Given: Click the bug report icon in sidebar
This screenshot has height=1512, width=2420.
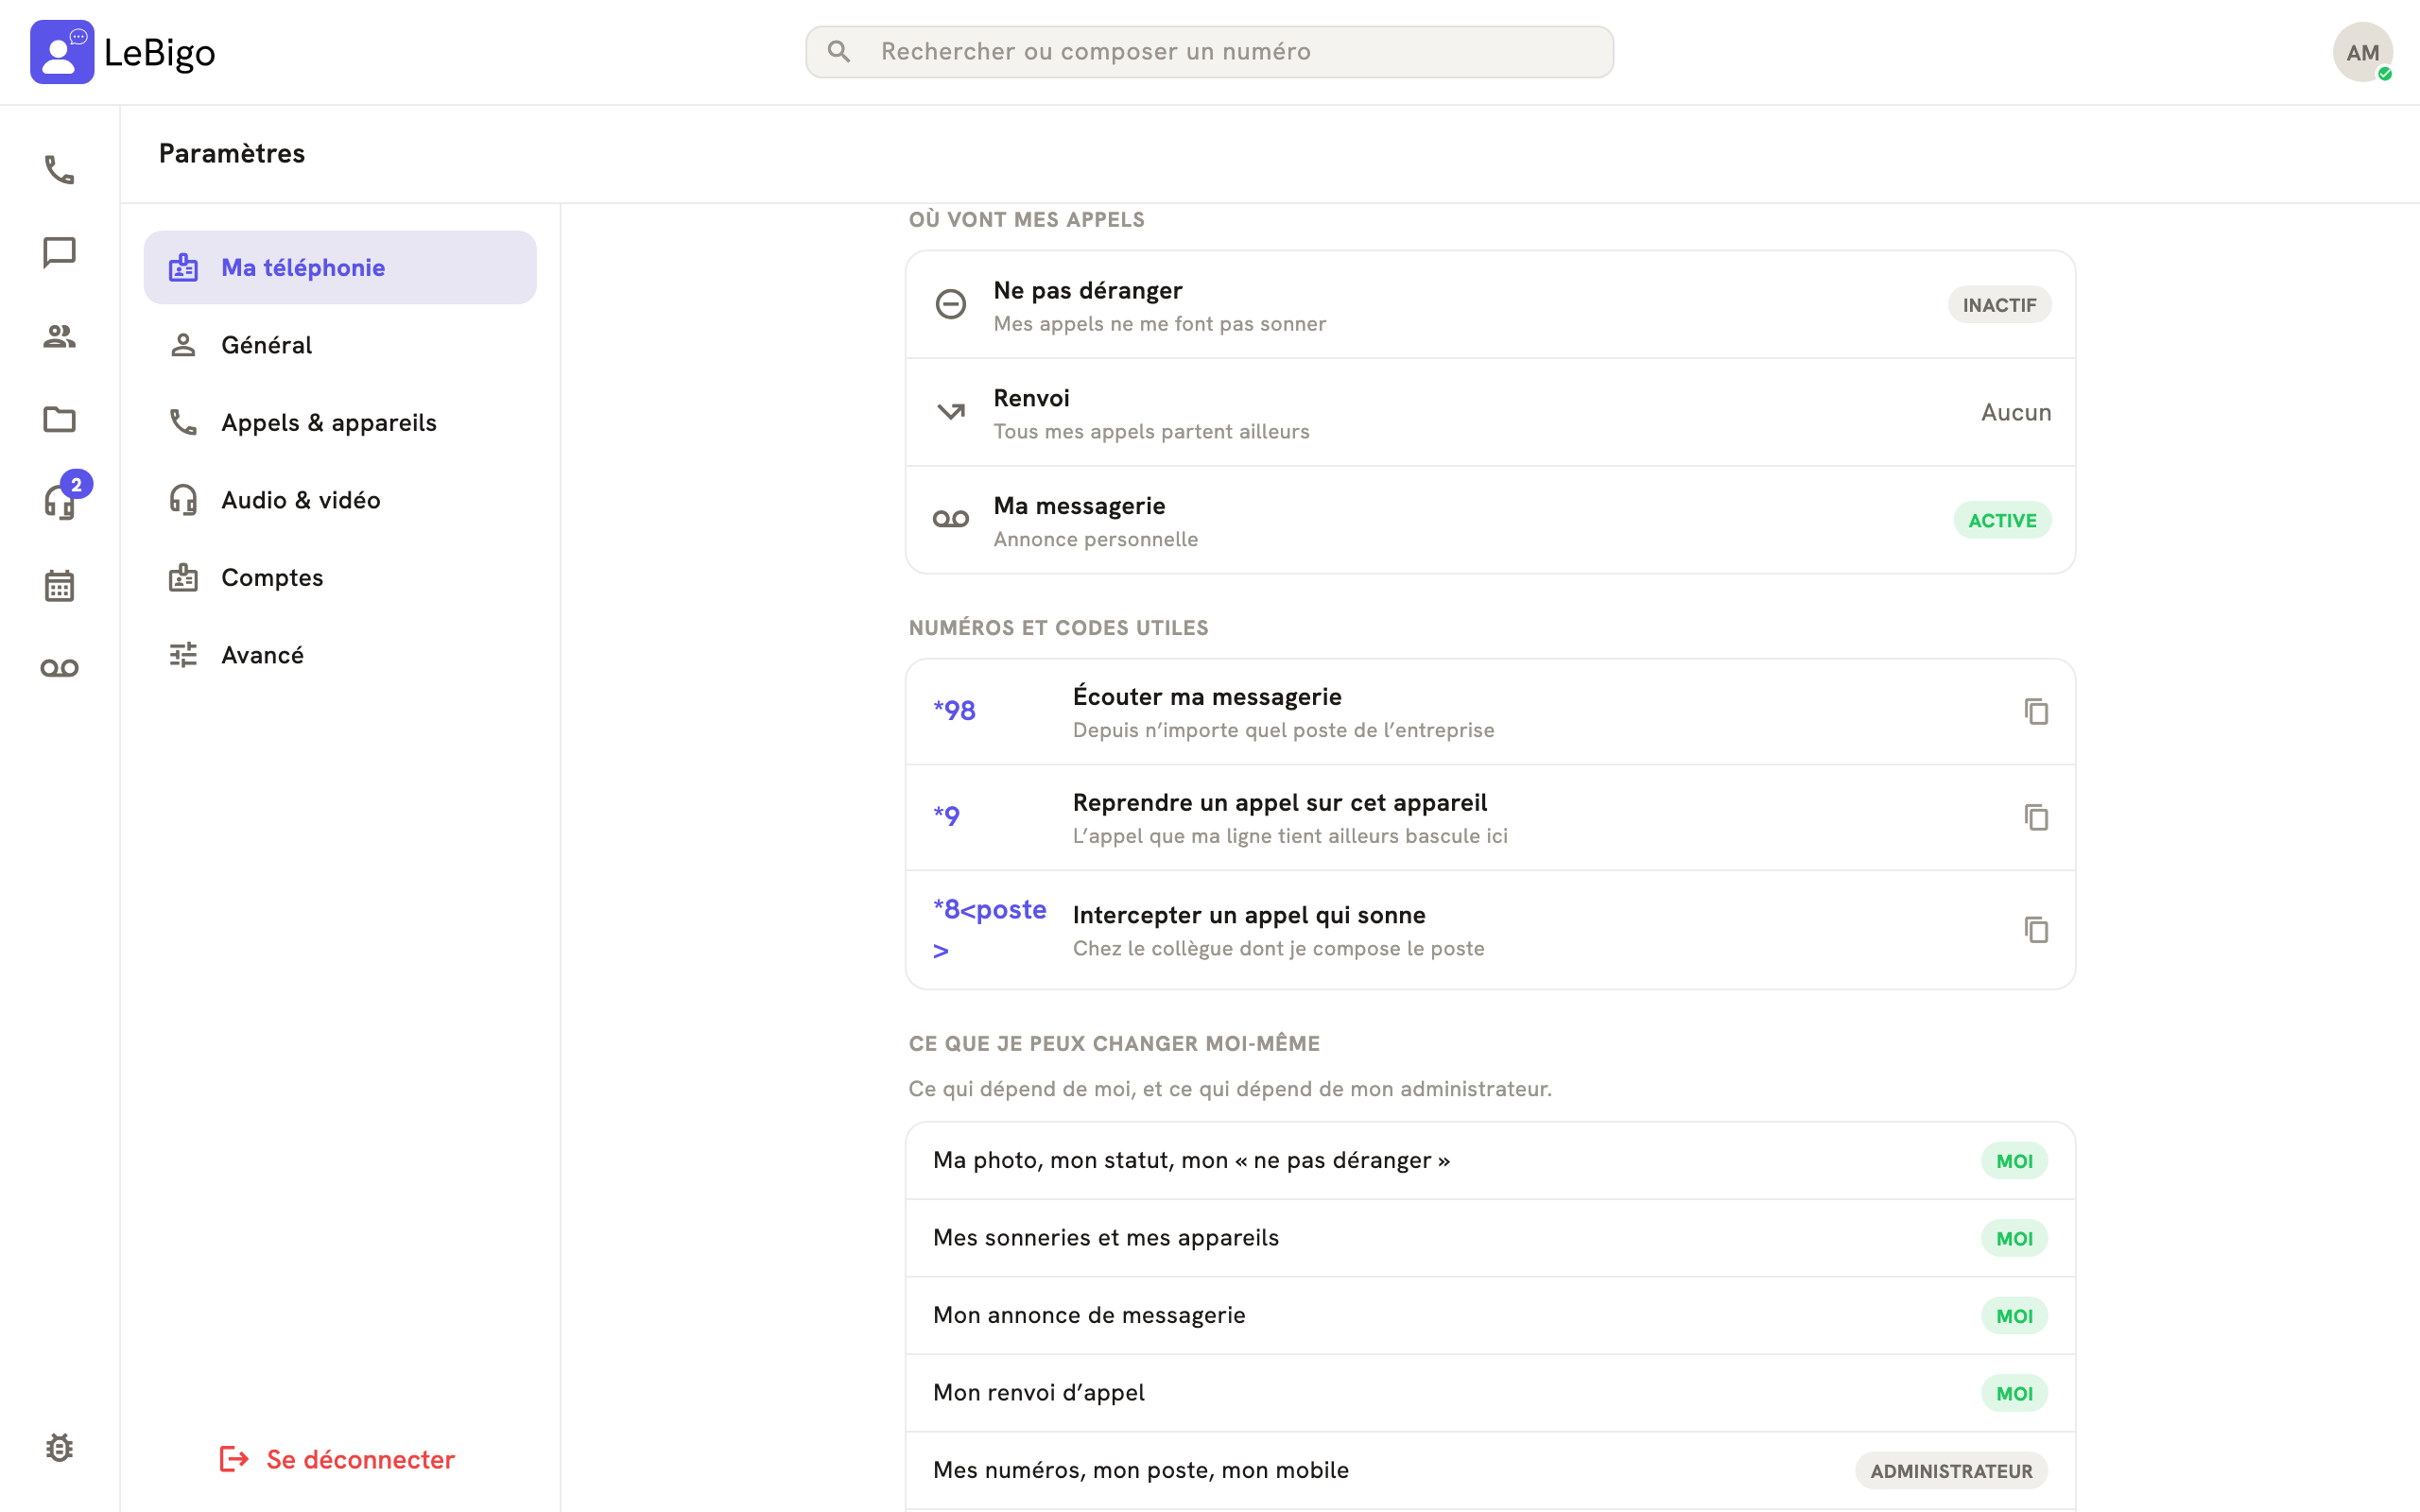Looking at the screenshot, I should click(59, 1448).
